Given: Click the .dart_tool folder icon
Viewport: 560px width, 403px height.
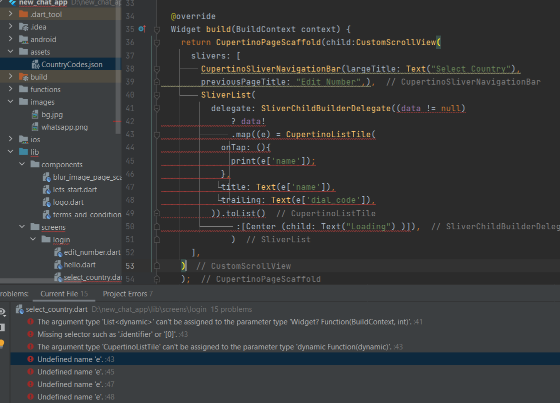Looking at the screenshot, I should tap(23, 14).
